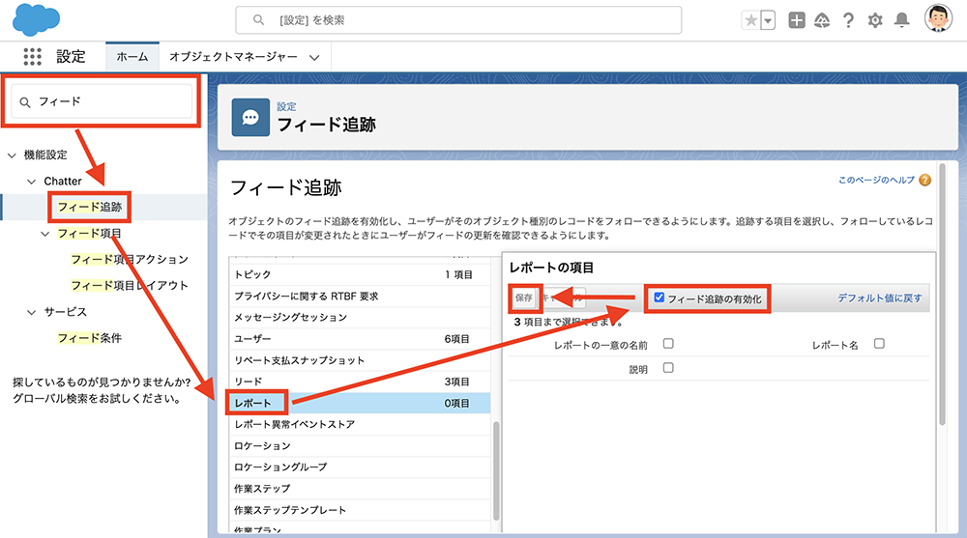Viewport: 967px width, 538px height.
Task: Open the favorites list dropdown arrow
Action: point(768,20)
